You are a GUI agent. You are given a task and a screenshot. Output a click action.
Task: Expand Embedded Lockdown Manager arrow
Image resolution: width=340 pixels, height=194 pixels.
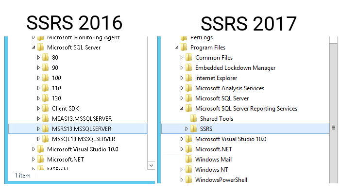pos(182,68)
